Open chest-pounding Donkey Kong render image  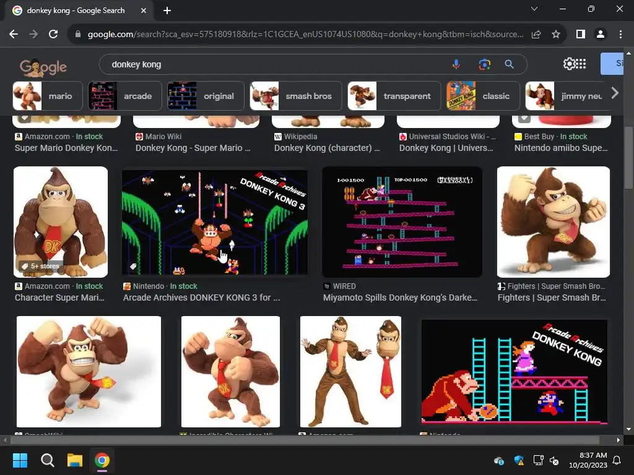89,372
